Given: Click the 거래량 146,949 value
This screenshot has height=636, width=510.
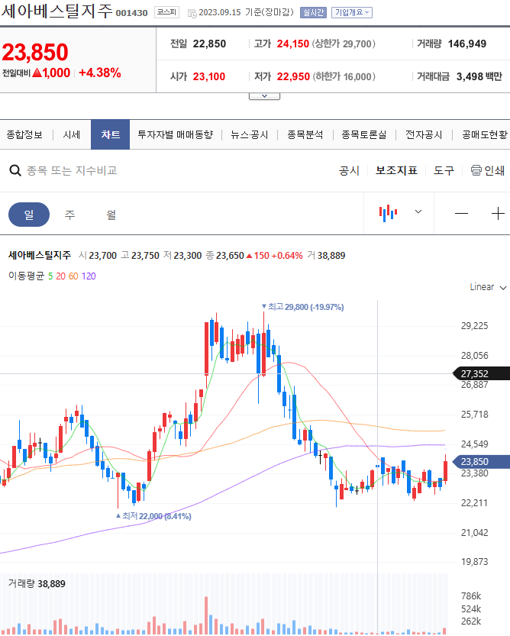Looking at the screenshot, I should (x=467, y=44).
